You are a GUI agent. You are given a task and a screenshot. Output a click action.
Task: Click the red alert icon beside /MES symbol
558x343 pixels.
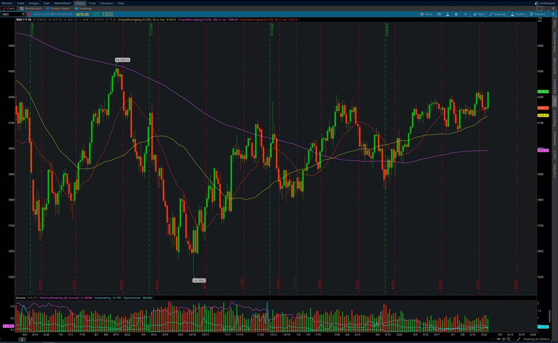point(28,14)
